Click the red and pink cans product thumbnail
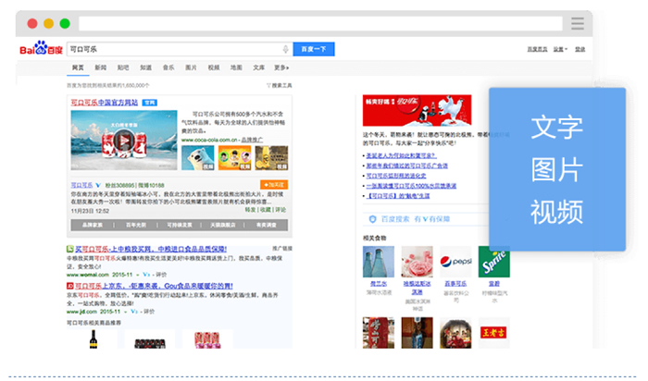The height and width of the screenshot is (381, 648). (207, 339)
